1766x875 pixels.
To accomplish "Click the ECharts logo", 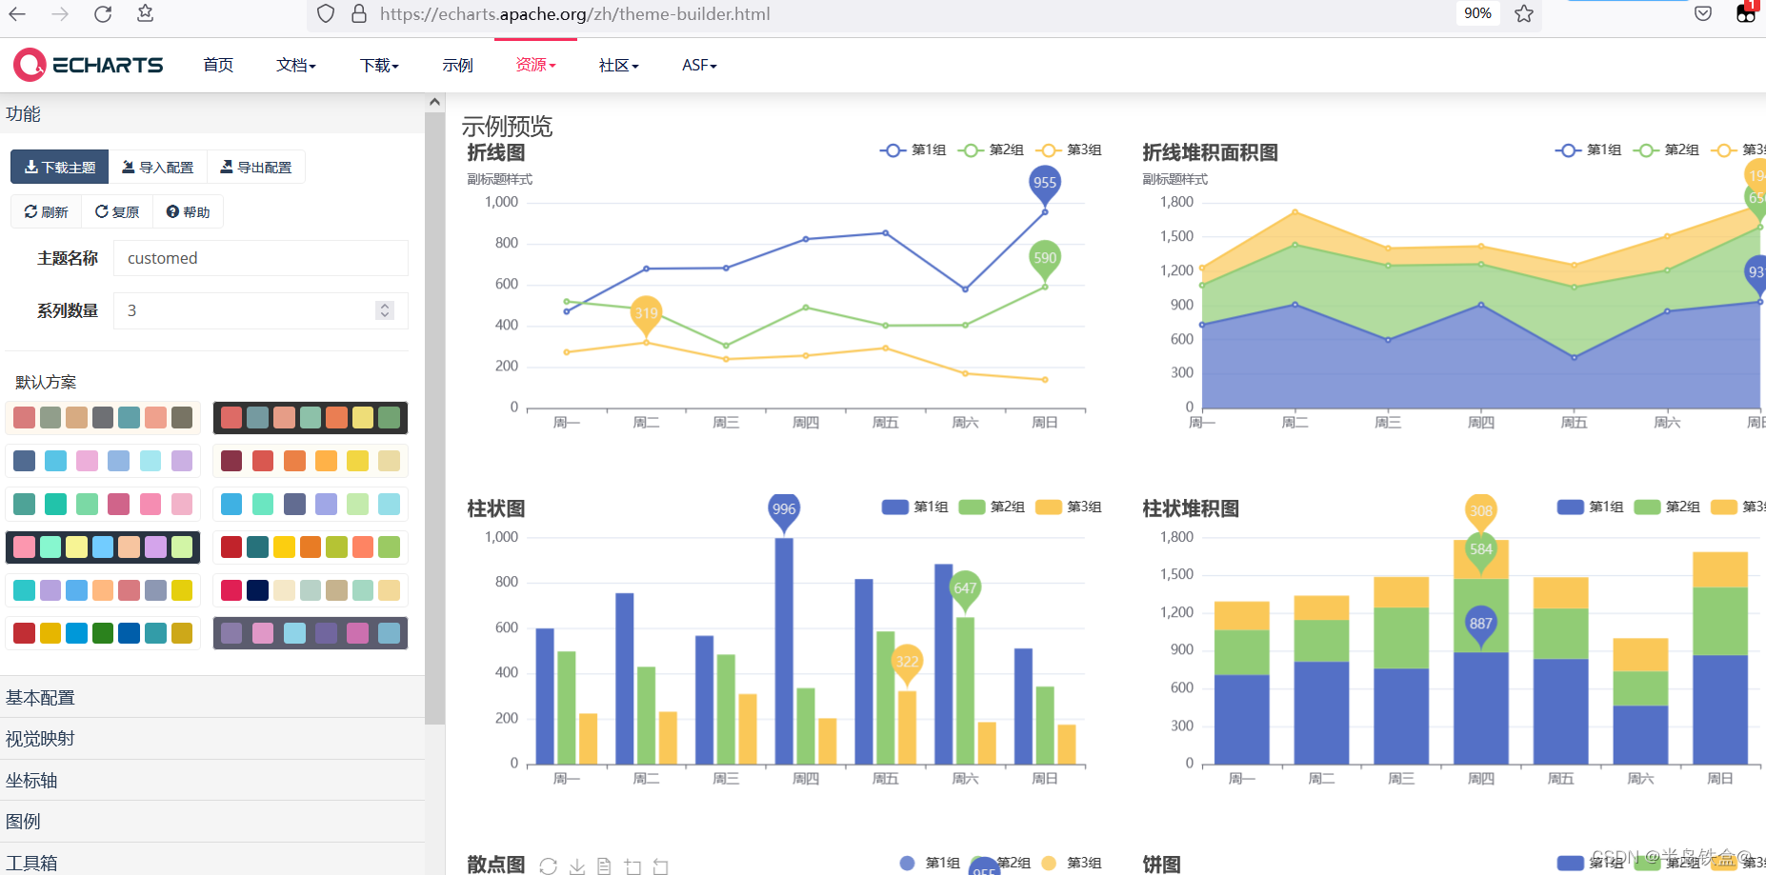I will tap(89, 65).
